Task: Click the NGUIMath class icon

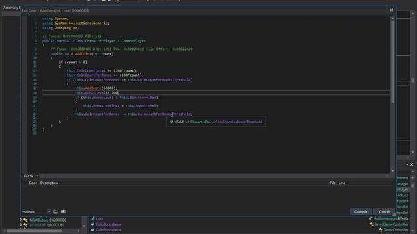Action: pos(25,225)
